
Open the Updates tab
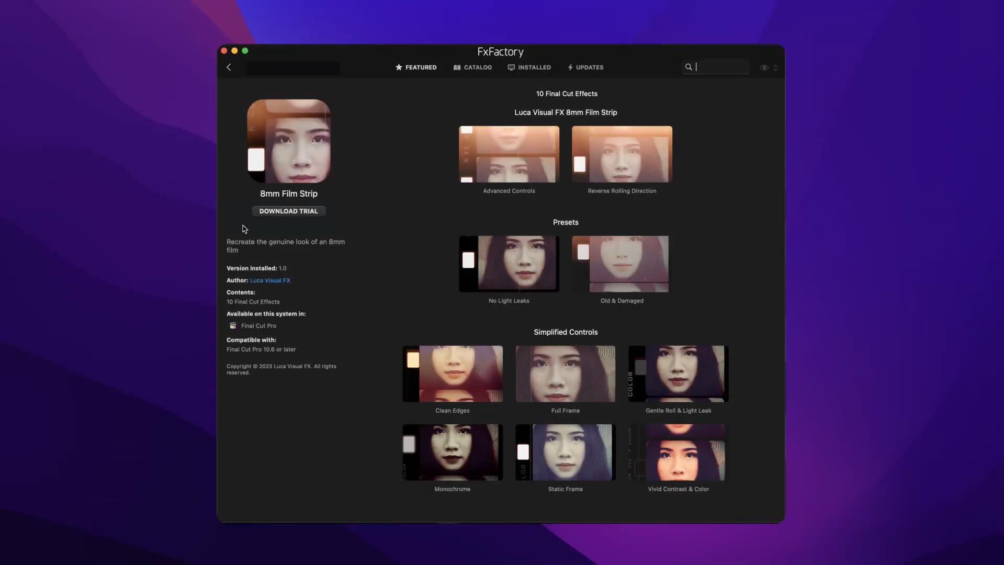coord(585,67)
